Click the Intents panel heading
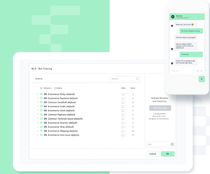 39,79
